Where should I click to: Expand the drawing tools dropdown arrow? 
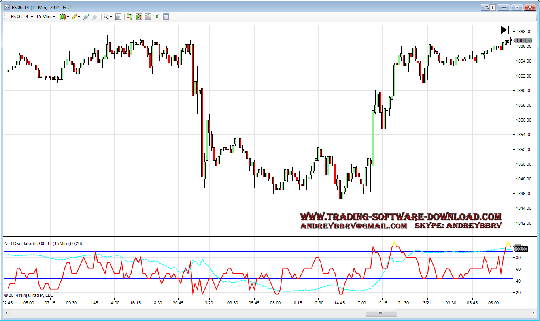[79, 17]
